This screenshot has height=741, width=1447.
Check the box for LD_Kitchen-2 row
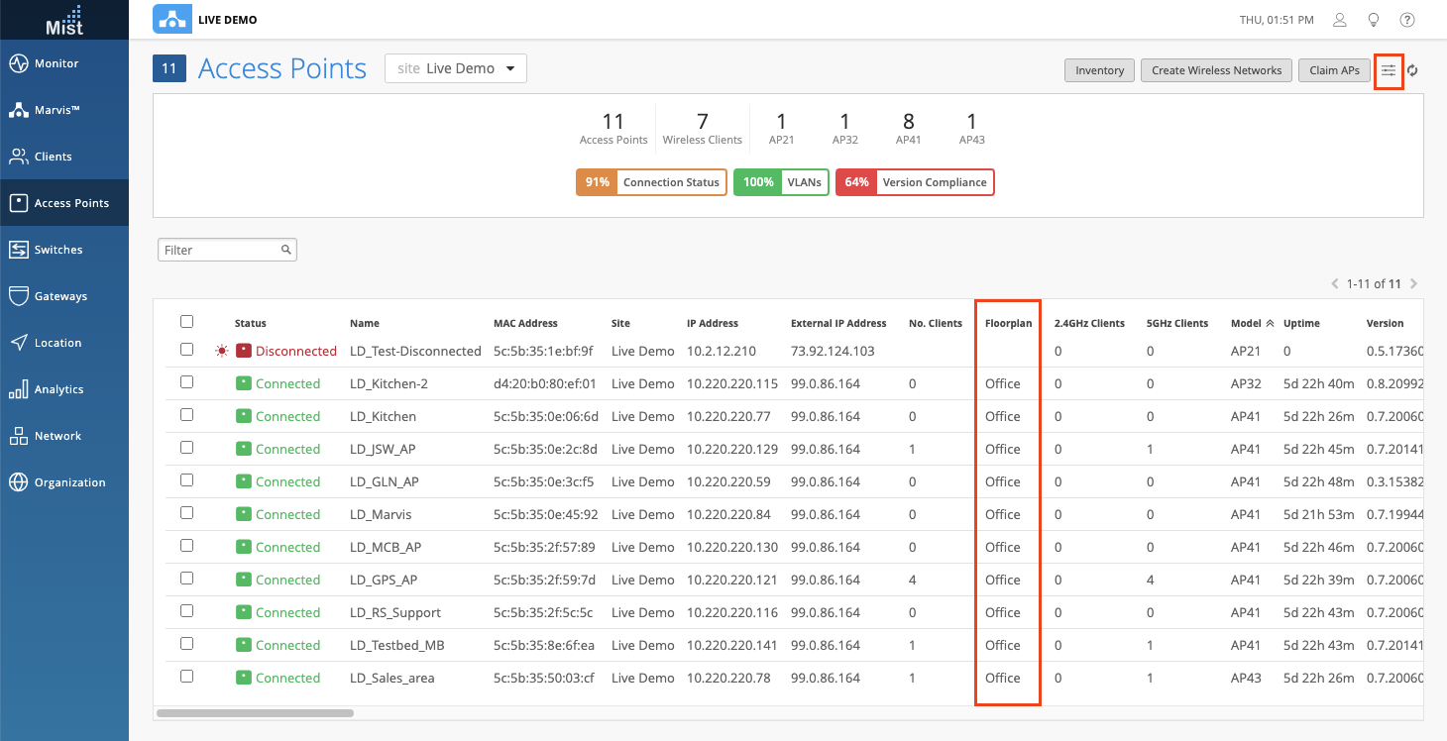(x=187, y=382)
